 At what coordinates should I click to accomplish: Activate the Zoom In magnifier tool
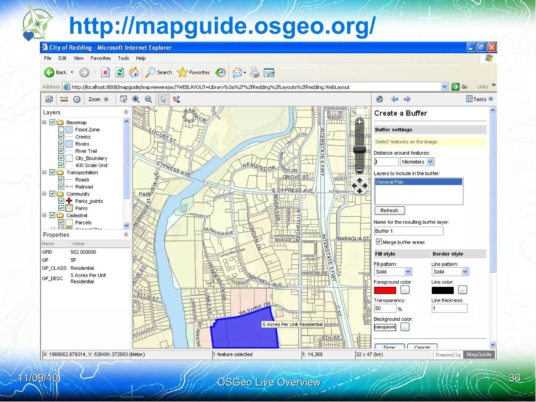(136, 99)
